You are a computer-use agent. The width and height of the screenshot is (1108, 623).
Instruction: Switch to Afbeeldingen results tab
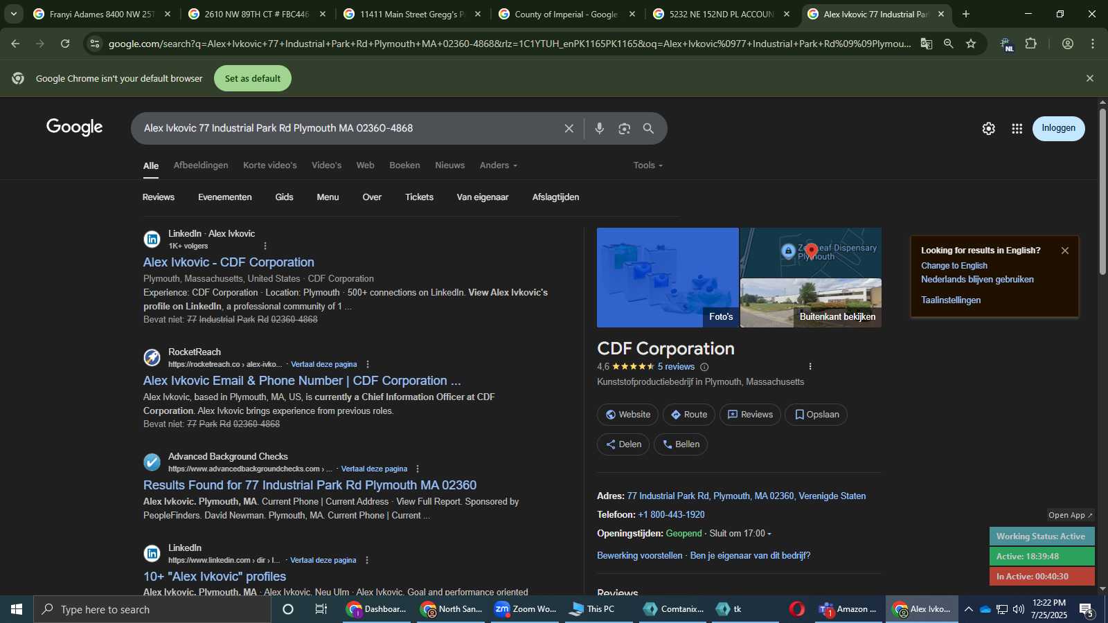[x=201, y=165]
